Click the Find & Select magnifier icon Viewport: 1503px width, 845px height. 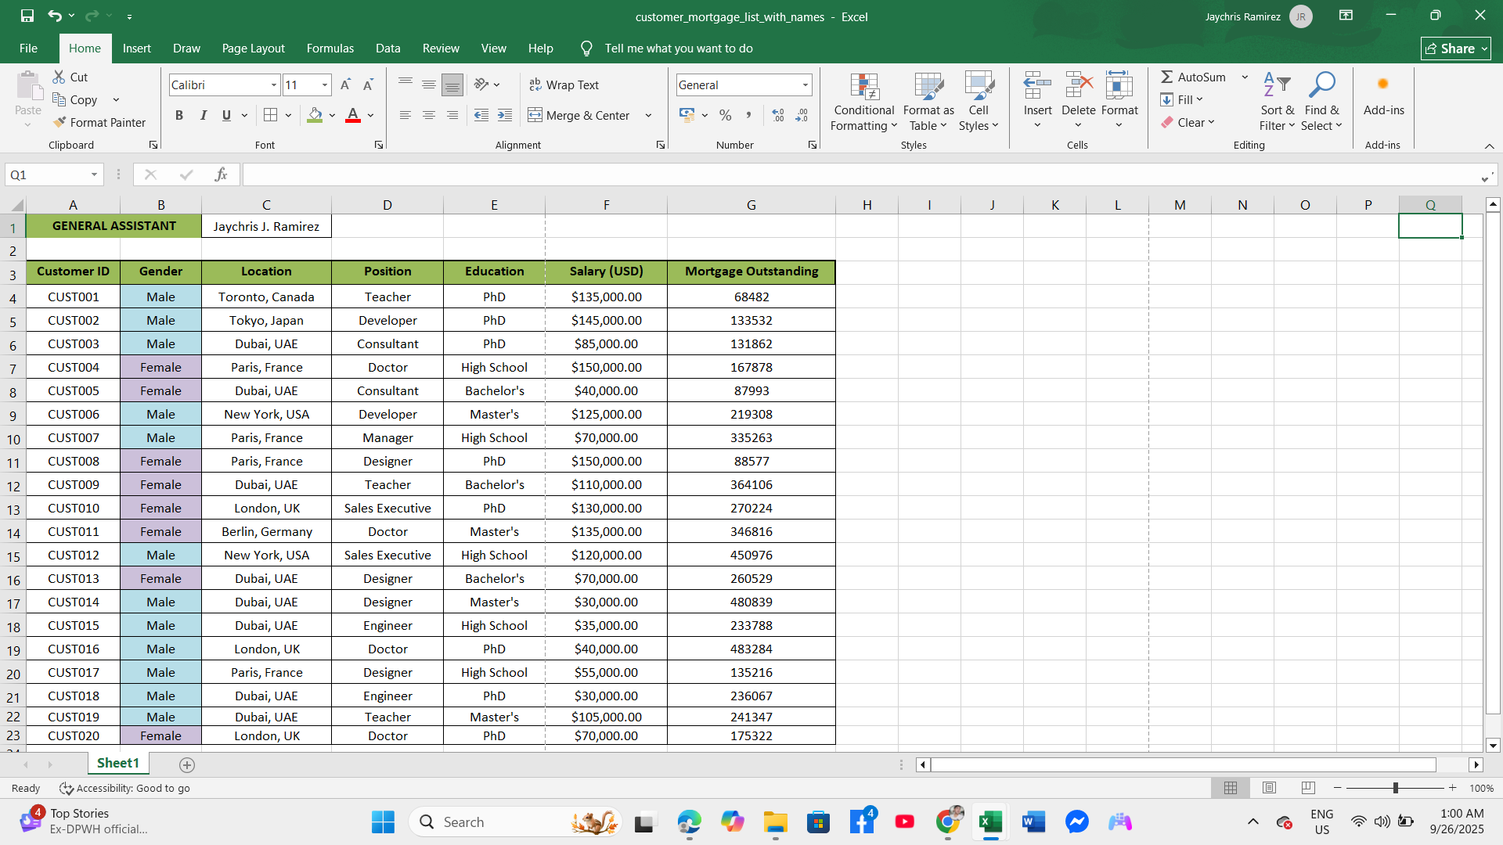click(1321, 86)
